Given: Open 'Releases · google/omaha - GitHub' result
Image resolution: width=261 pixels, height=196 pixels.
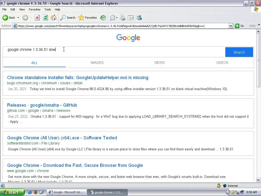Looking at the screenshot, I should 42,105.
